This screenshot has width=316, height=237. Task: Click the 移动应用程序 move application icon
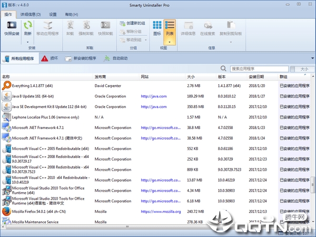point(47,25)
